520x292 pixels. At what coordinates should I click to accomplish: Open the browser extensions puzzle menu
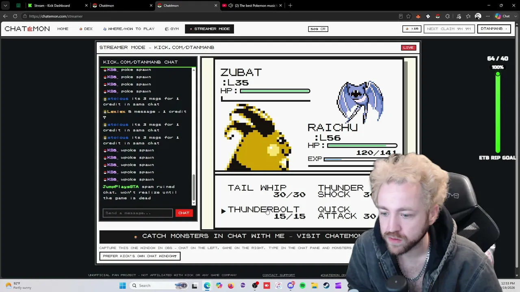(x=447, y=16)
